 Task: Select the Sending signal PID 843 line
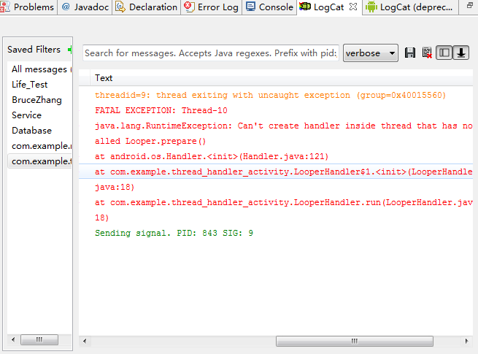tap(174, 233)
